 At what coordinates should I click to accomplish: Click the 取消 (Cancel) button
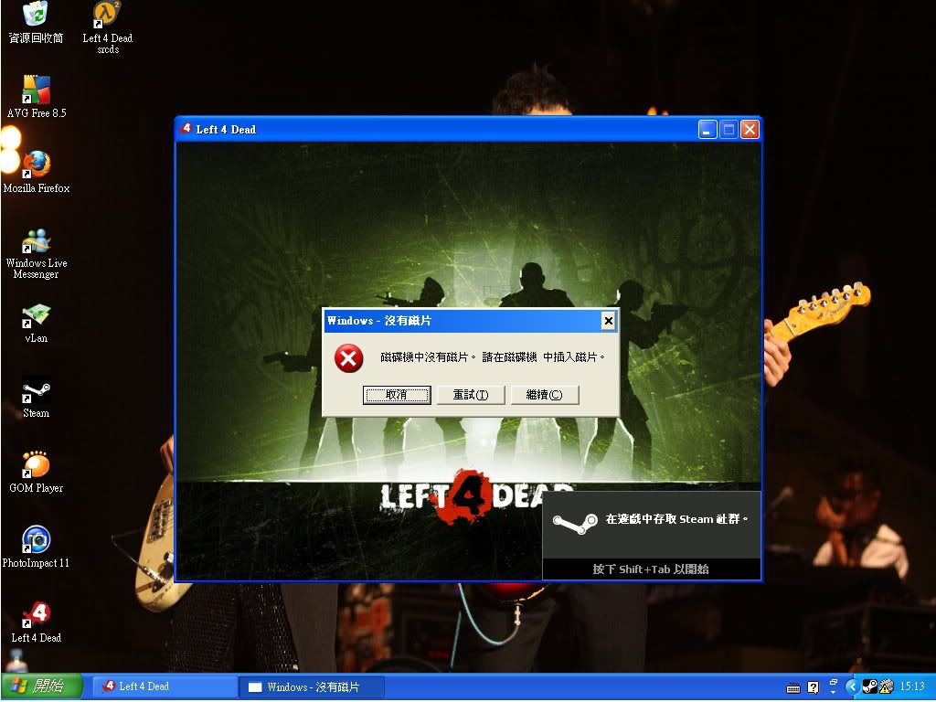tap(397, 395)
